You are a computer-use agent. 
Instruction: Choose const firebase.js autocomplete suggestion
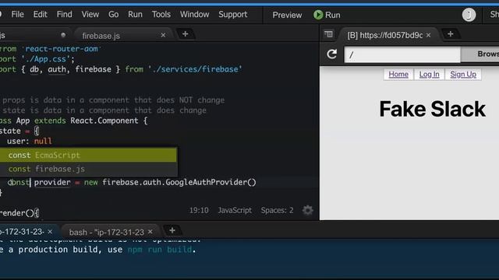click(x=88, y=169)
